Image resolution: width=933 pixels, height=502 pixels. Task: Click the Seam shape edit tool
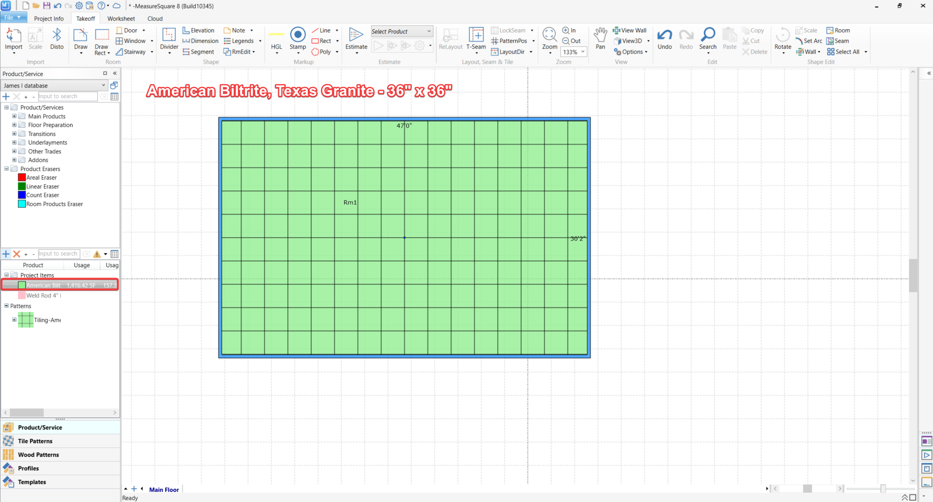click(838, 41)
